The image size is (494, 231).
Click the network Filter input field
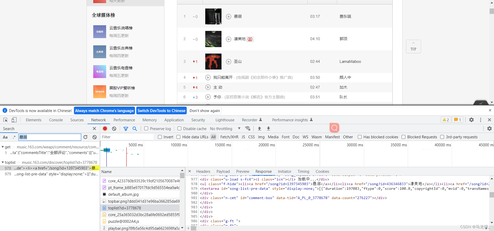coord(127,137)
